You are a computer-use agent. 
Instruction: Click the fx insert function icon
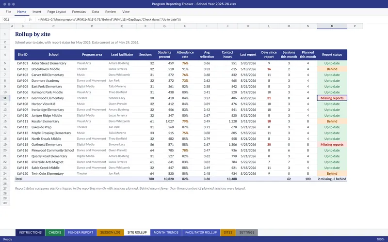pos(30,19)
